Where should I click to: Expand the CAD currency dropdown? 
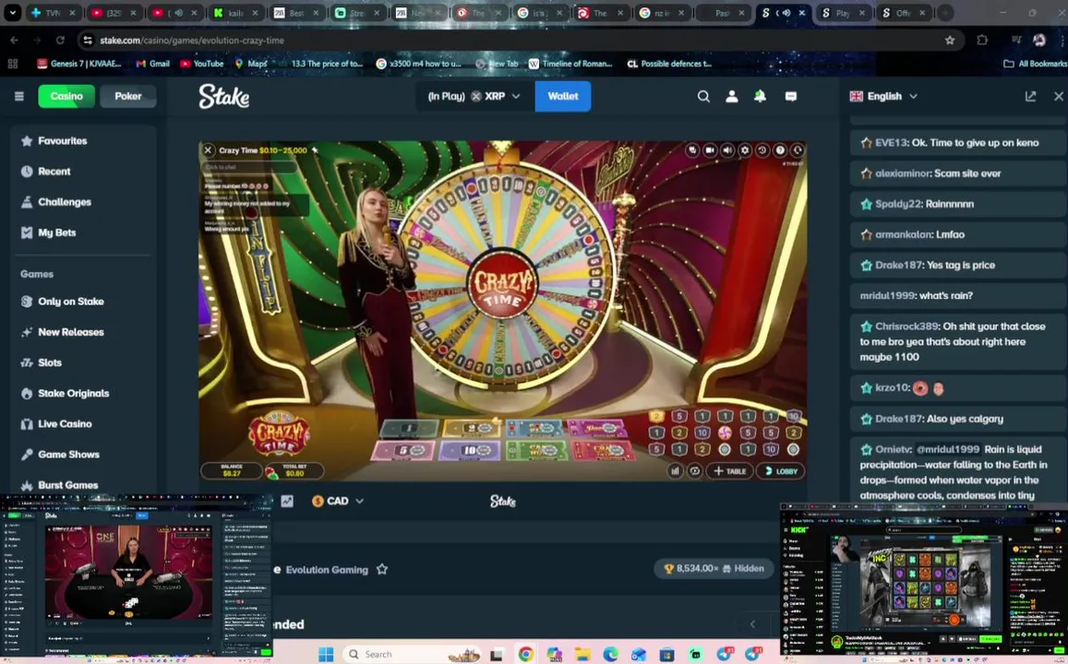tap(338, 502)
